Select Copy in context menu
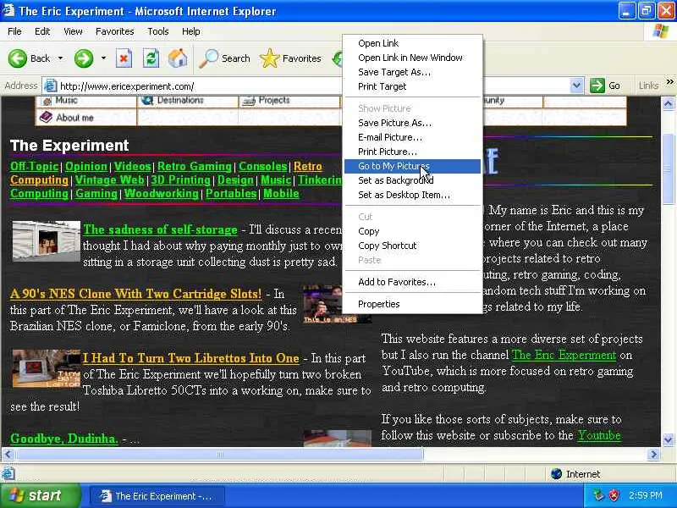This screenshot has width=677, height=508. [x=412, y=231]
